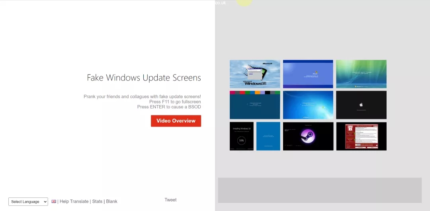The image size is (430, 211).
Task: Select the thumbnail with colored stripe bar
Action: (255, 105)
